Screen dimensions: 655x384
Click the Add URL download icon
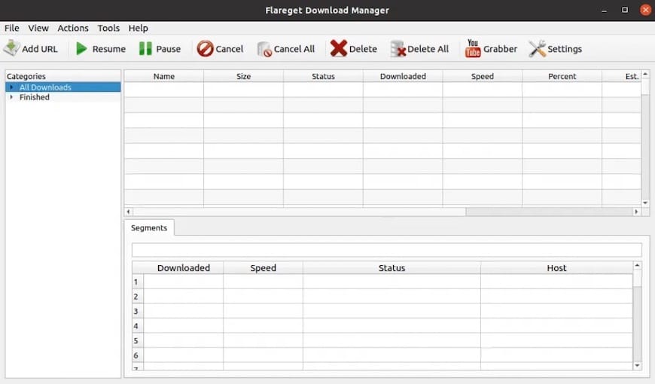pos(11,48)
